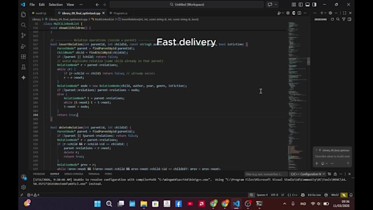The width and height of the screenshot is (373, 210).
Task: Close the Library_09_final_optimized.cpp tab
Action: [x=103, y=13]
